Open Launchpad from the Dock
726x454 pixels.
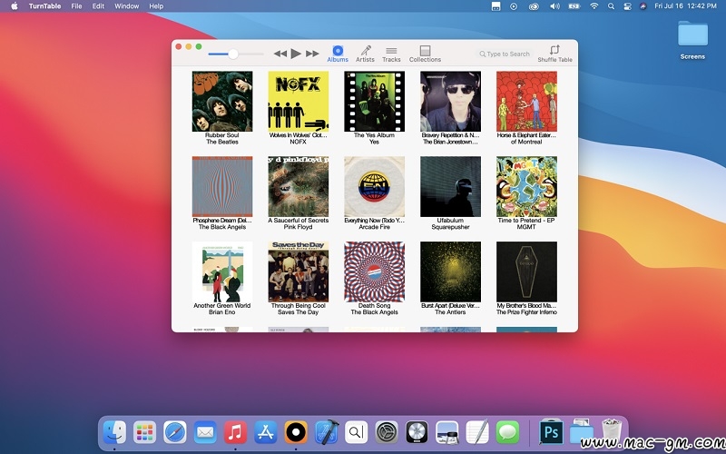coord(144,432)
